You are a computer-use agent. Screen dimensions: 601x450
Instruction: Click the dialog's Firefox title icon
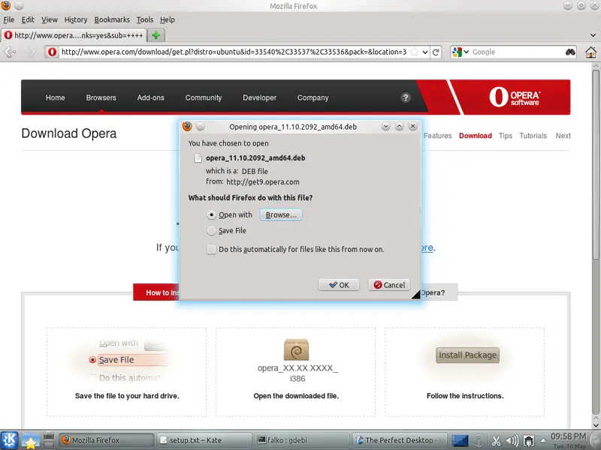tap(187, 126)
